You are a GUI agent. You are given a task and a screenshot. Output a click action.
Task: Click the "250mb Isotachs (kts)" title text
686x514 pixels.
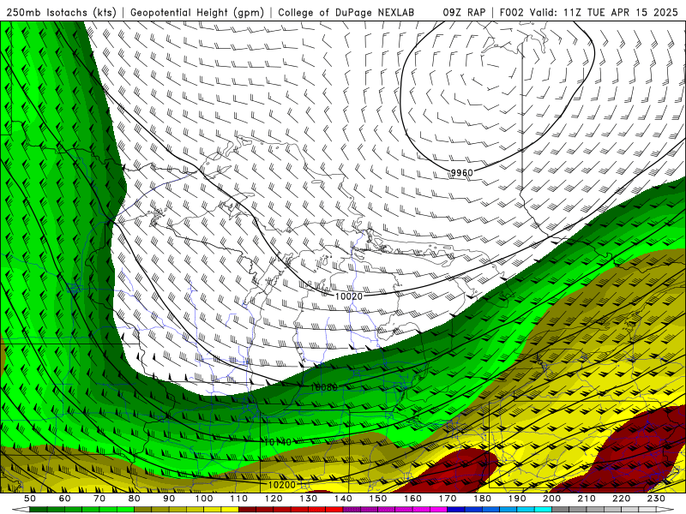(61, 12)
